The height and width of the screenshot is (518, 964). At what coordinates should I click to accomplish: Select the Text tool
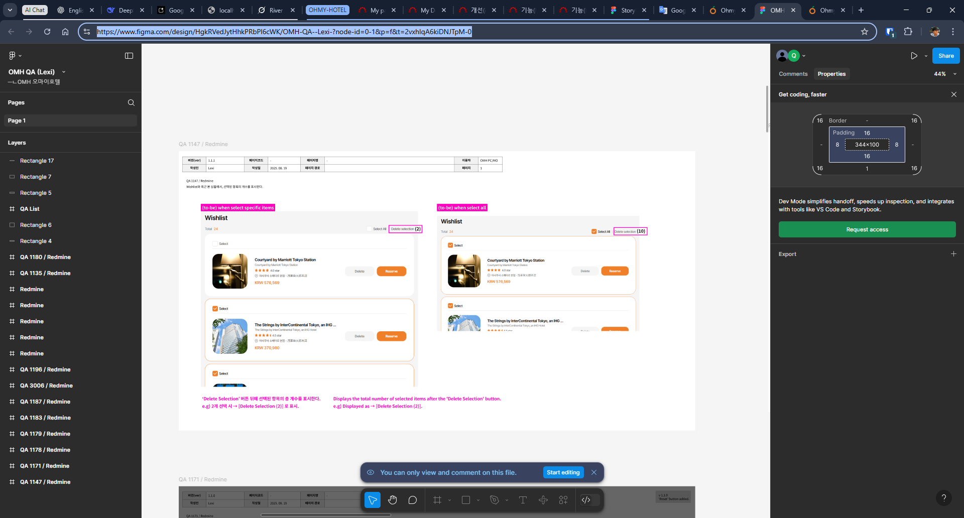click(523, 500)
